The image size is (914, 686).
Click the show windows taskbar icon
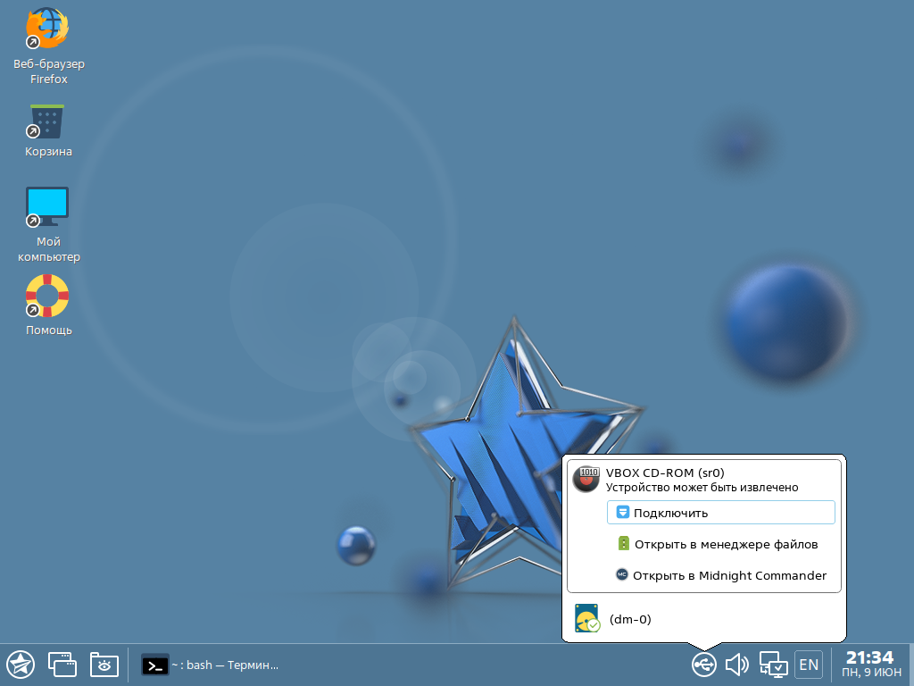[x=62, y=665]
